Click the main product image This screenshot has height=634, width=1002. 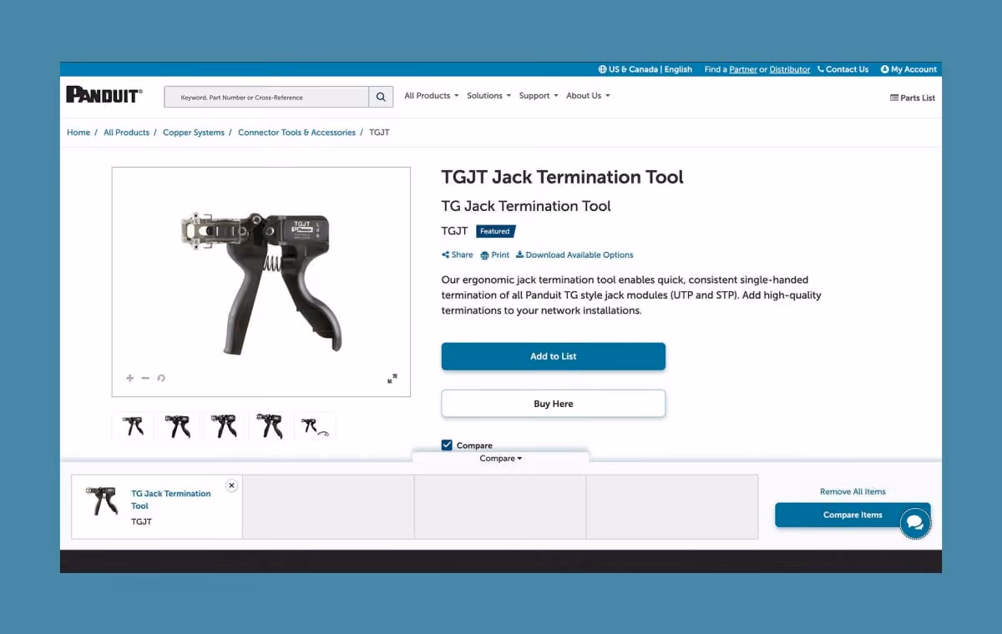point(261,282)
